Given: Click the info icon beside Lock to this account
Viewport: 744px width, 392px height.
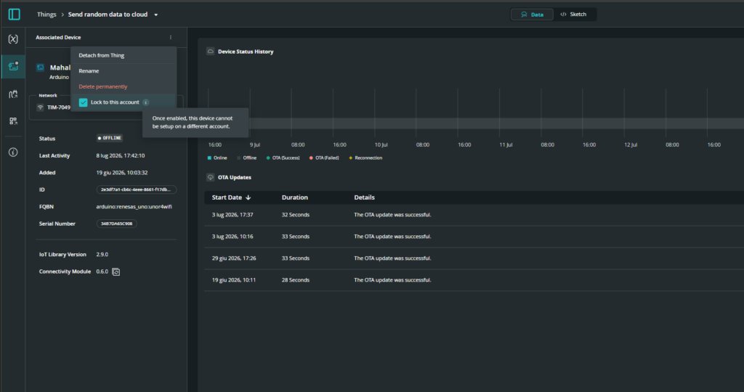Looking at the screenshot, I should pyautogui.click(x=146, y=102).
